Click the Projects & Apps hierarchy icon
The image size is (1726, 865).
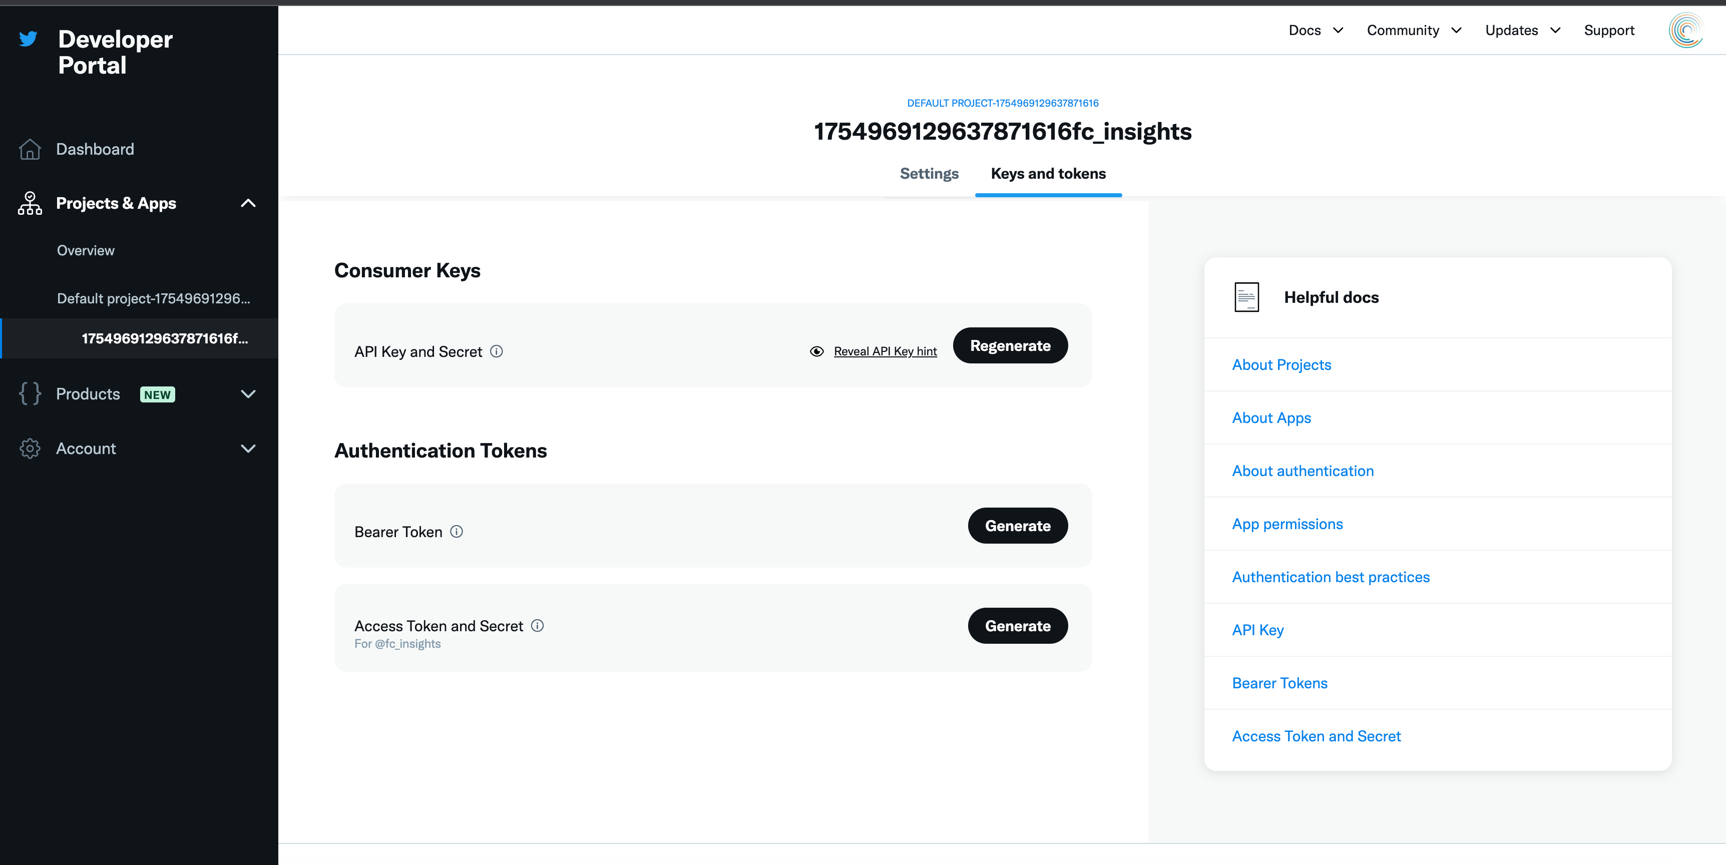30,203
